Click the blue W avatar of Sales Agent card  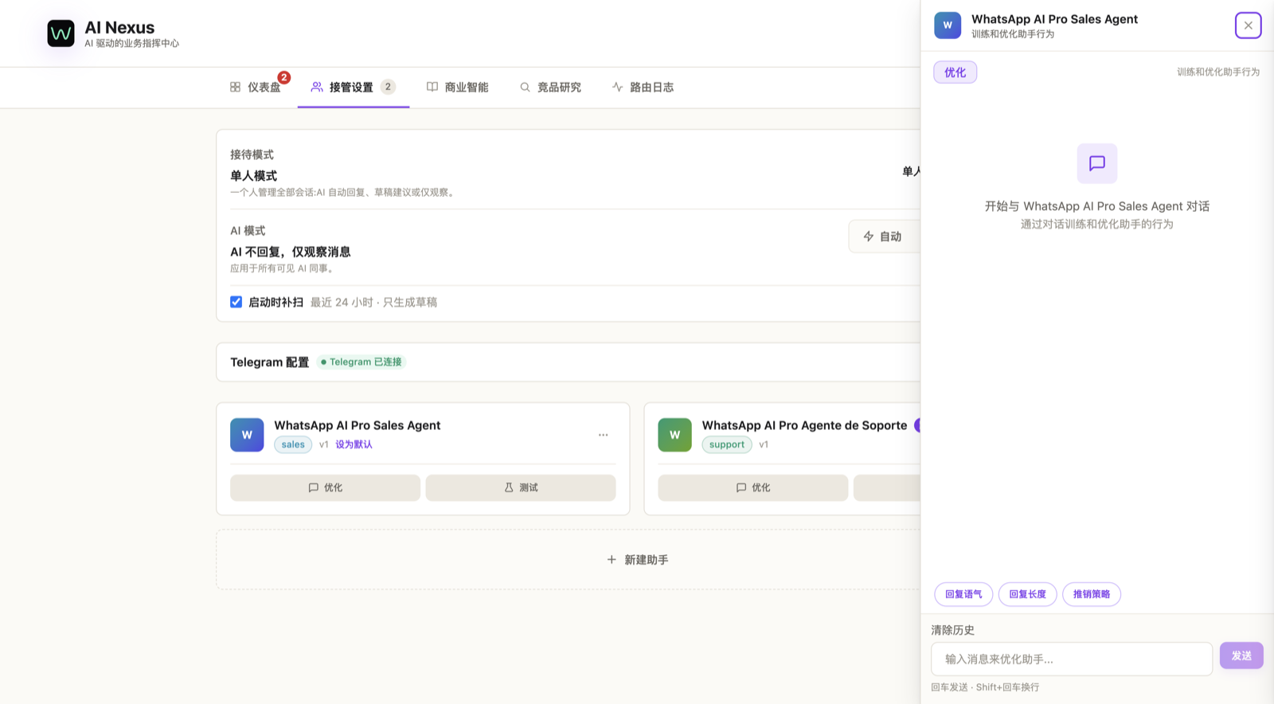point(247,435)
